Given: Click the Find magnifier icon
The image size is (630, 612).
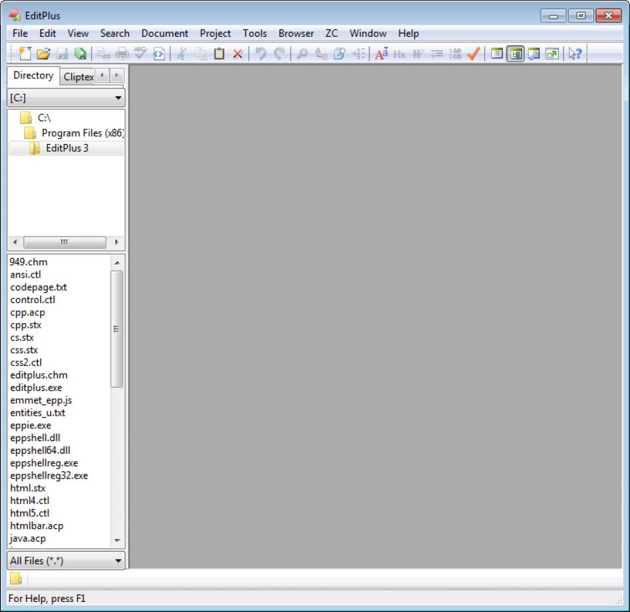Looking at the screenshot, I should pos(302,54).
